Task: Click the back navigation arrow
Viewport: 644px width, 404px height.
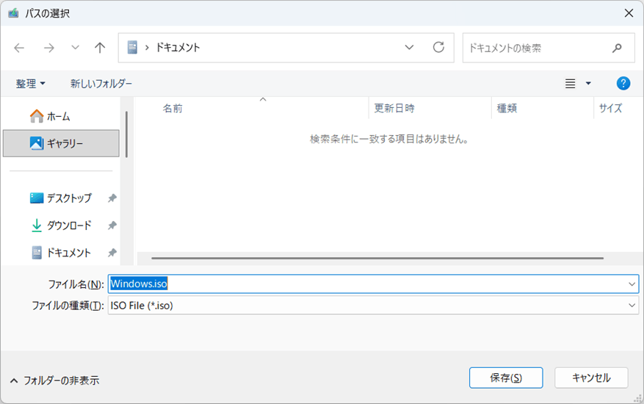Action: coord(19,48)
